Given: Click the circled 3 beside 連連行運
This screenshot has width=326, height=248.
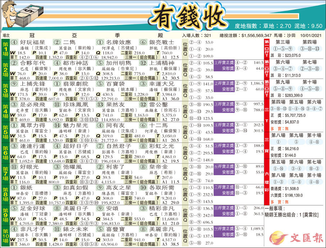Looking at the screenshot, I should click(14, 146).
